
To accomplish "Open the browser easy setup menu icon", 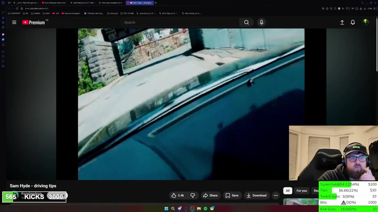I will pyautogui.click(x=374, y=9).
